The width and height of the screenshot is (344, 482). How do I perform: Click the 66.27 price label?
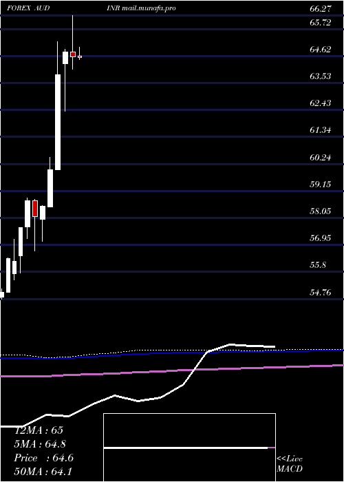click(x=321, y=8)
